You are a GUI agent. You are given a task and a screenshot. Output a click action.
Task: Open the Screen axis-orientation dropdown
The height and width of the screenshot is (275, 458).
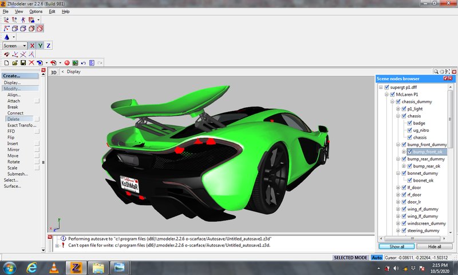pos(15,46)
